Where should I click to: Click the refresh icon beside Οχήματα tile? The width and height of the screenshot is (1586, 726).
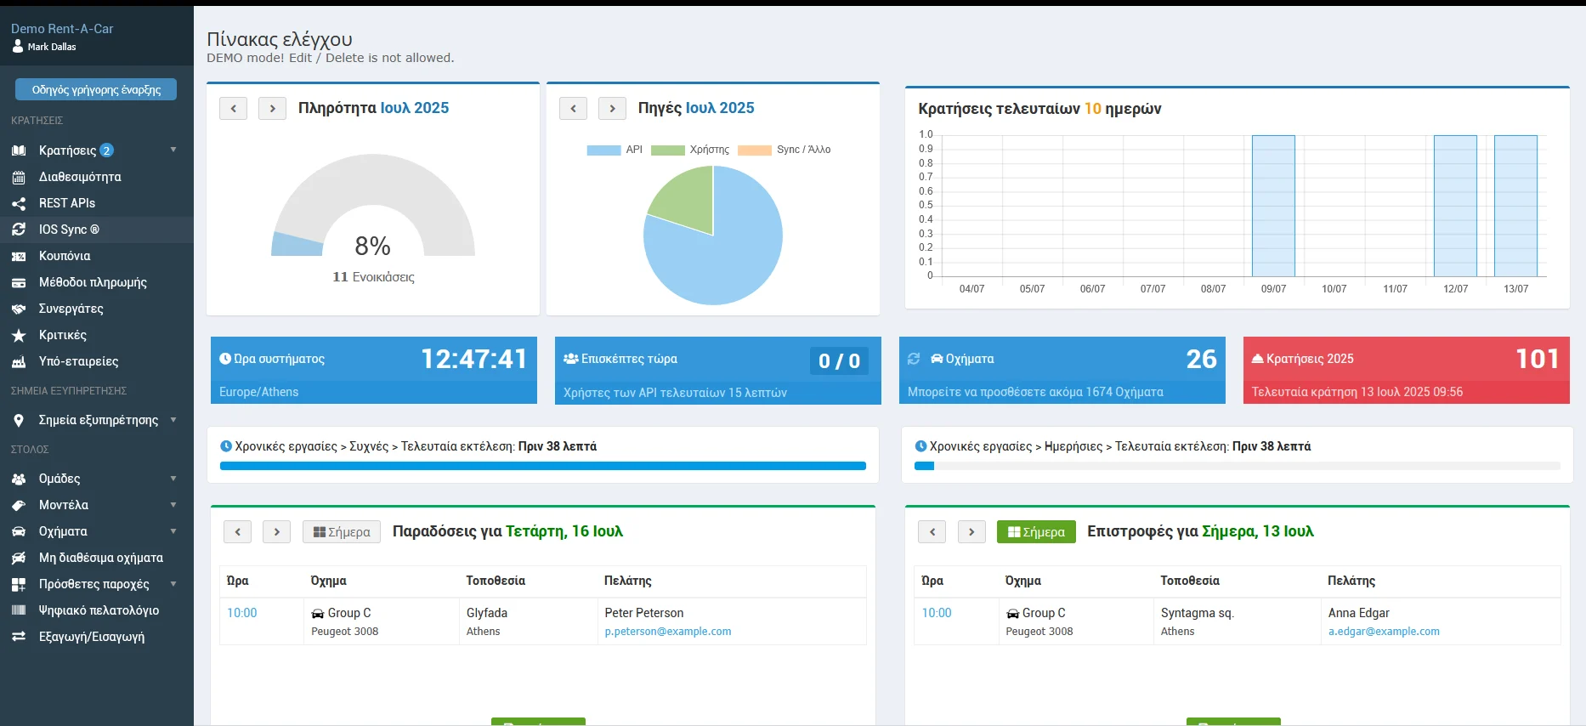(914, 359)
